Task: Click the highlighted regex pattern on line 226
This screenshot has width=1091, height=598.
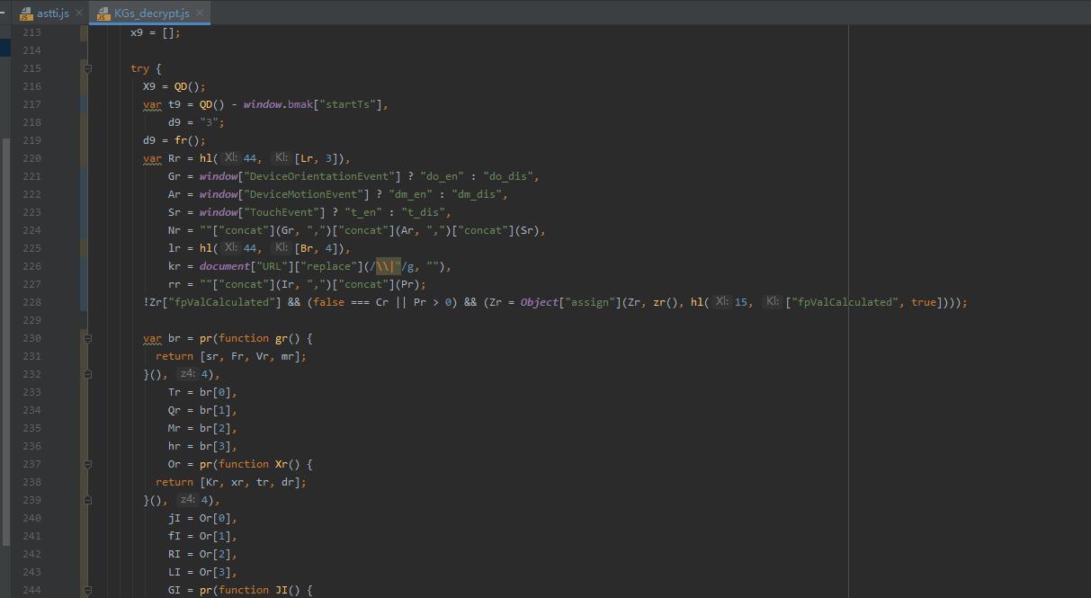Action: [388, 266]
